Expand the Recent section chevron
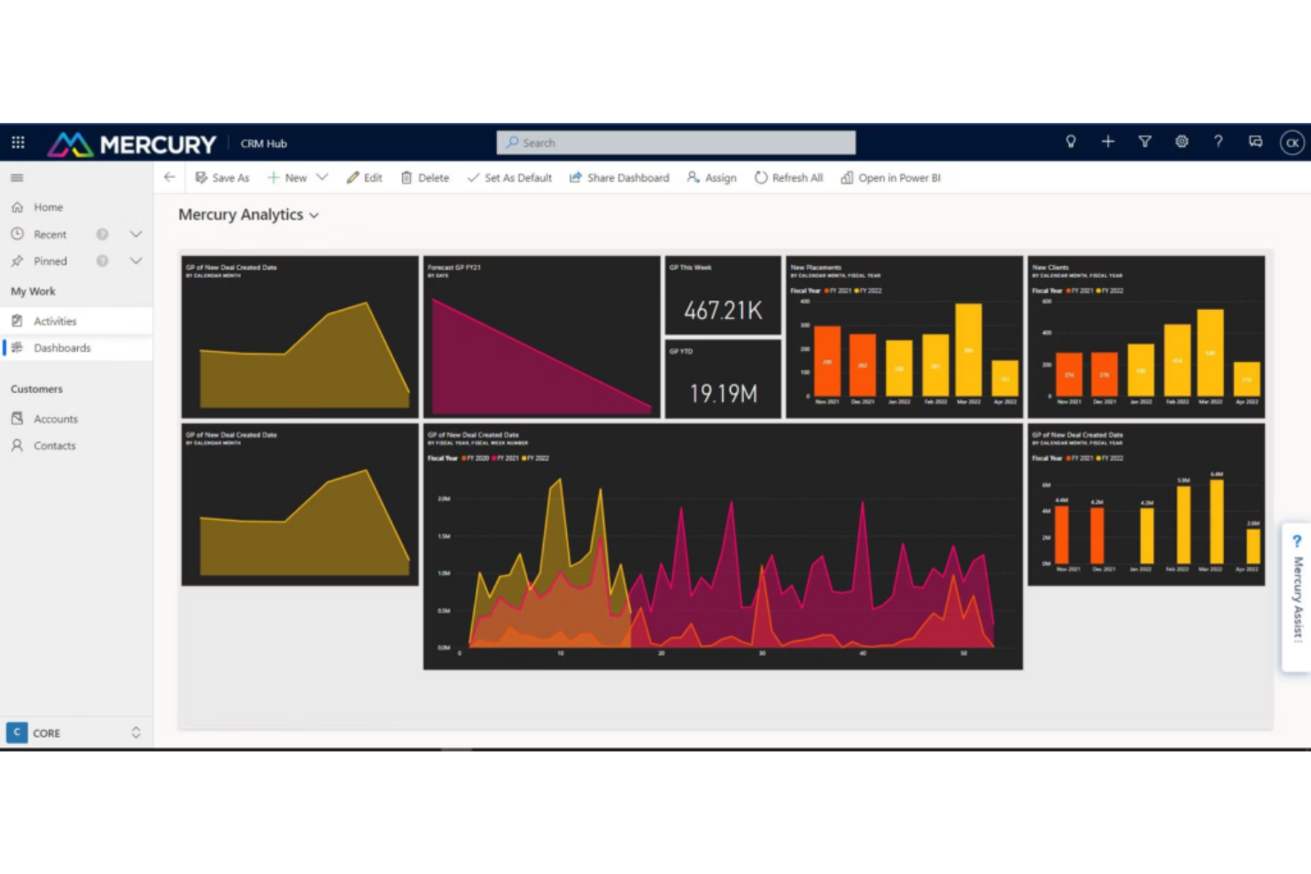 (x=136, y=235)
